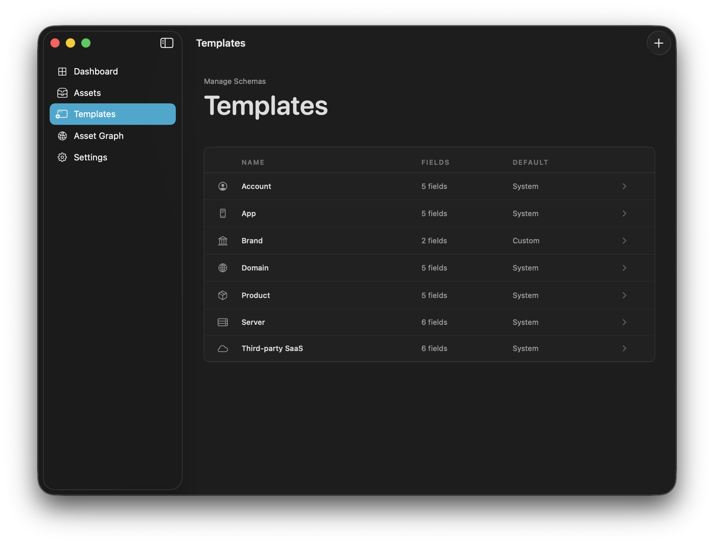Screen dimensions: 714x545
Task: Select the Domain globe icon
Action: coord(223,268)
